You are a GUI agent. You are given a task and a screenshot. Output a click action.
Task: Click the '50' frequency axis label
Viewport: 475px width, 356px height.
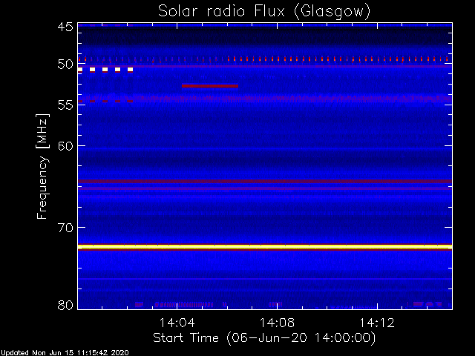pos(65,65)
